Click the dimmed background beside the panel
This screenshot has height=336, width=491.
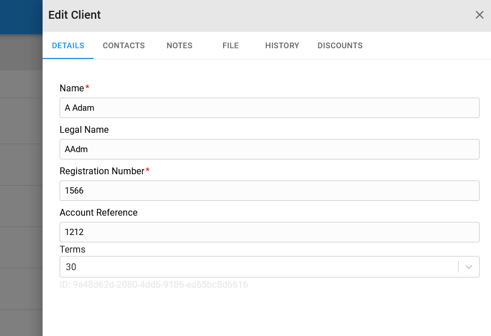click(21, 188)
